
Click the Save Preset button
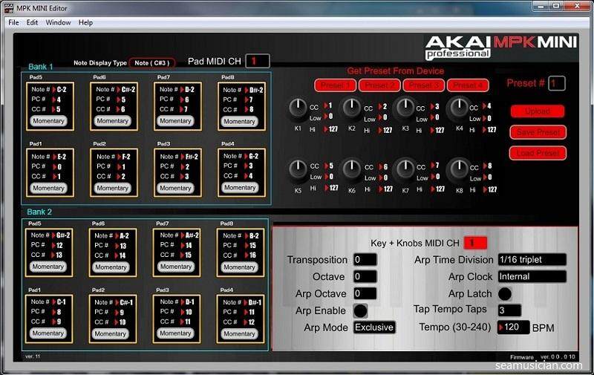[538, 132]
